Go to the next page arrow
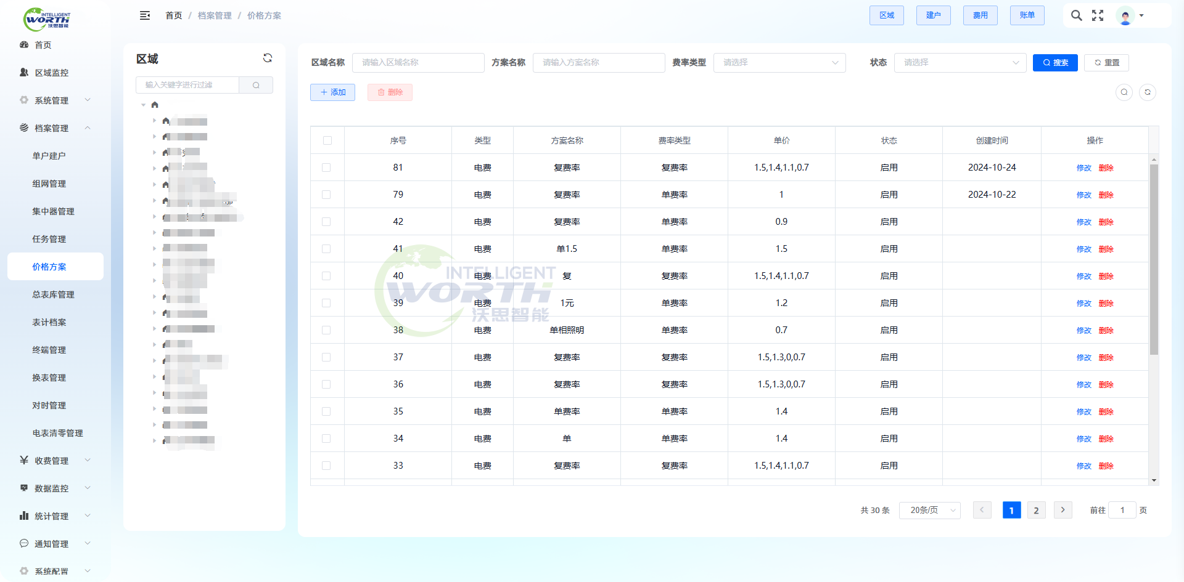1184x582 pixels. pyautogui.click(x=1063, y=510)
